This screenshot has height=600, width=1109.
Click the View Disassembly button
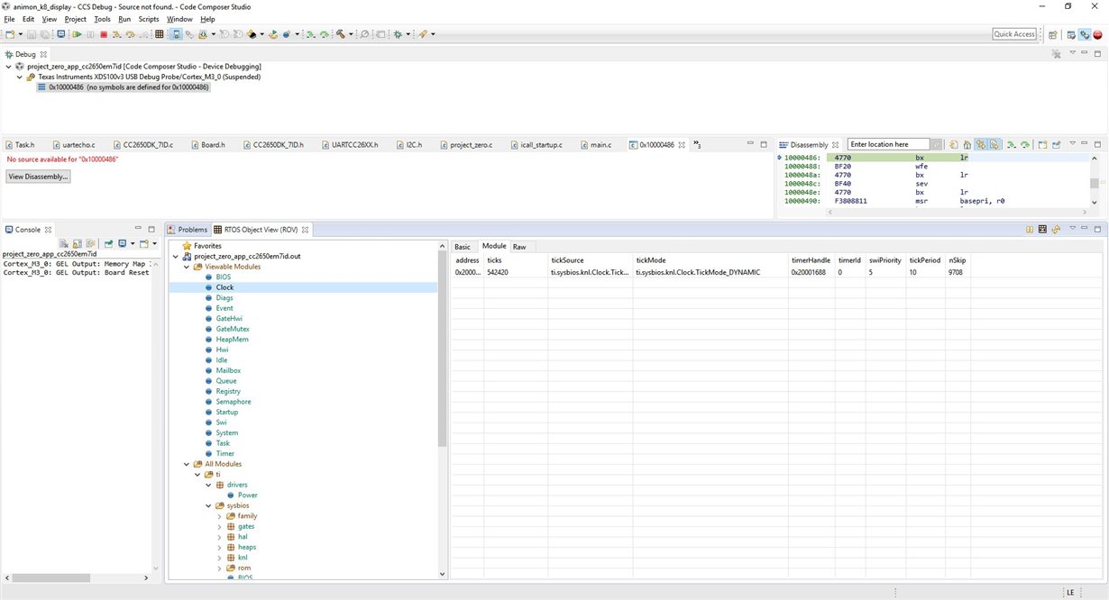[x=38, y=177]
